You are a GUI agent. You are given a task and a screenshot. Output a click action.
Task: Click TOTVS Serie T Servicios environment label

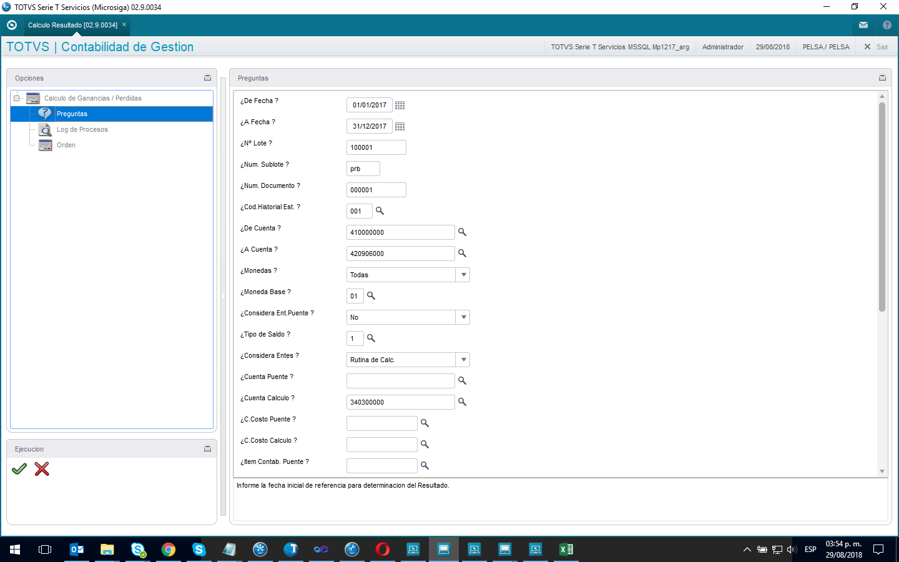[x=620, y=47]
